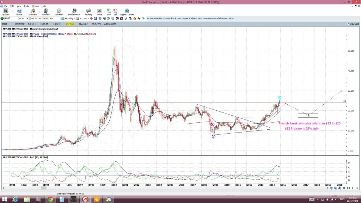Viewport: 361px width, 203px height.
Task: Click the scrollbar right arrow under the chart
Action: [327, 188]
